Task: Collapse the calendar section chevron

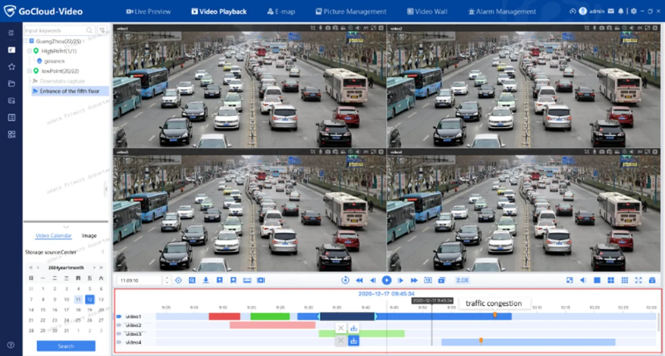Action: click(x=66, y=227)
